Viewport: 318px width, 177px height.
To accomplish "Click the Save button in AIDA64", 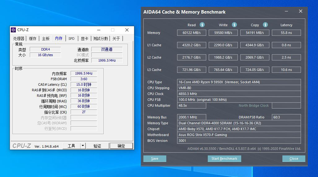I will [155, 158].
